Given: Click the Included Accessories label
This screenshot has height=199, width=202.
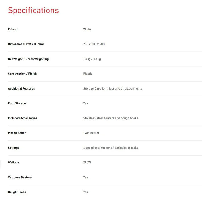Looking at the screenshot, I should (x=22, y=118).
